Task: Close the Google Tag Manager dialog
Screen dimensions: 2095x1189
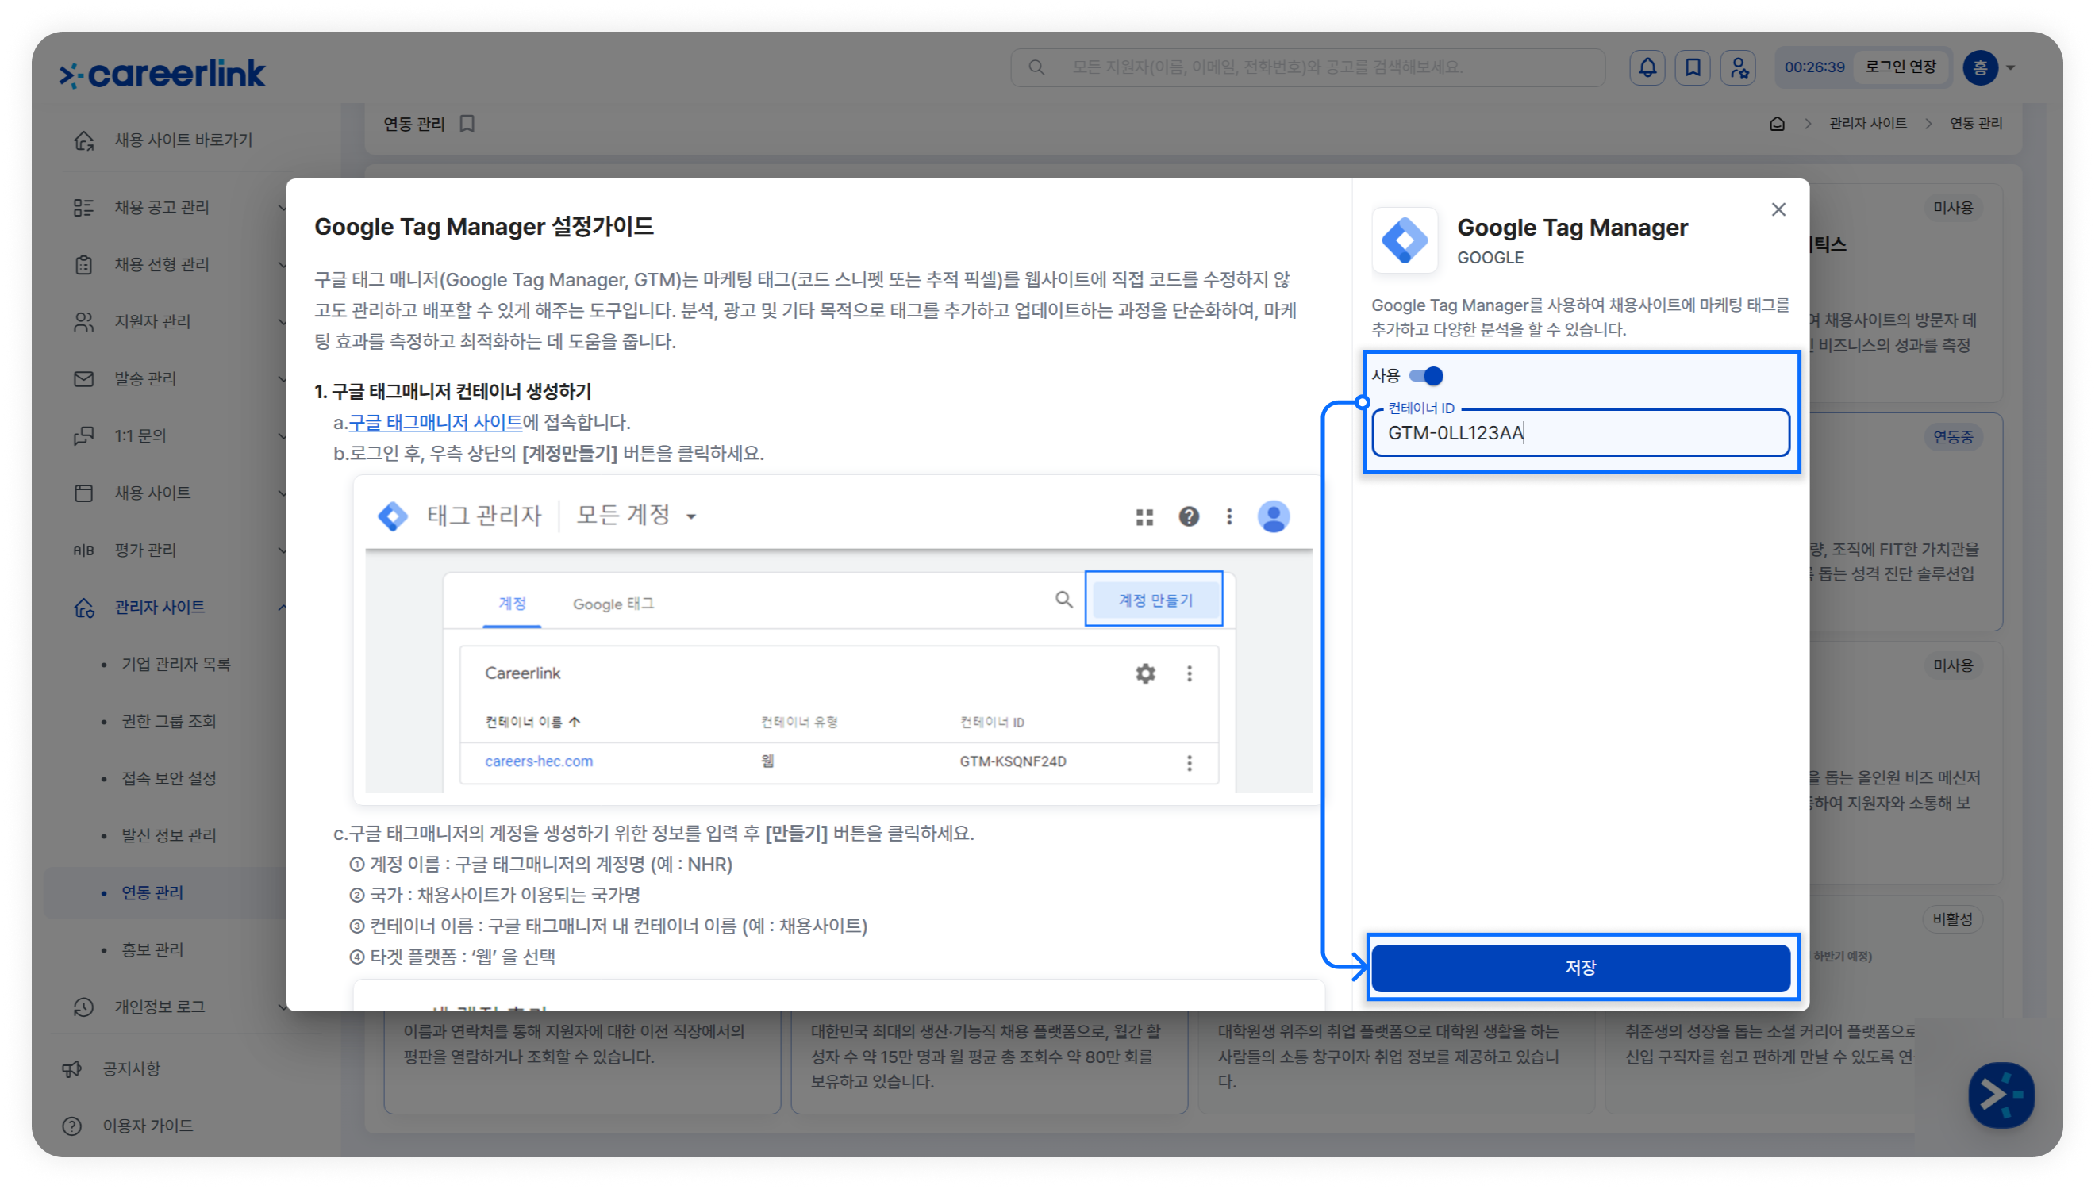Action: pyautogui.click(x=1778, y=210)
